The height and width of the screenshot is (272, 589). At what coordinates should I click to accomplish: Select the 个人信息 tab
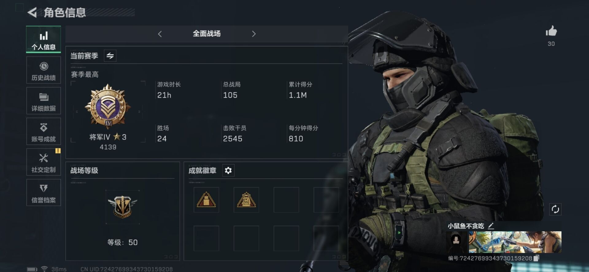44,40
